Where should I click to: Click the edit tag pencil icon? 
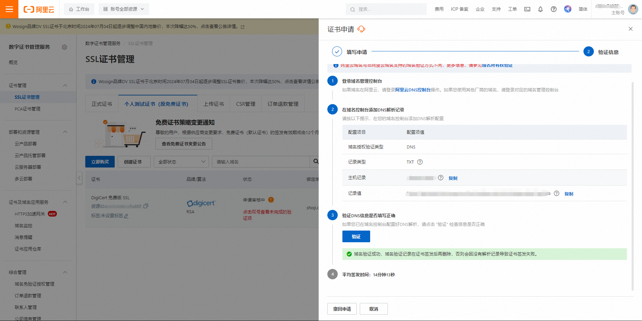126,216
